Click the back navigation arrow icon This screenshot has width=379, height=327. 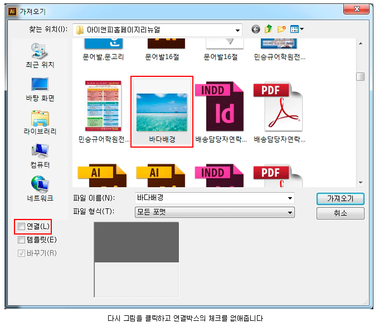tap(256, 30)
